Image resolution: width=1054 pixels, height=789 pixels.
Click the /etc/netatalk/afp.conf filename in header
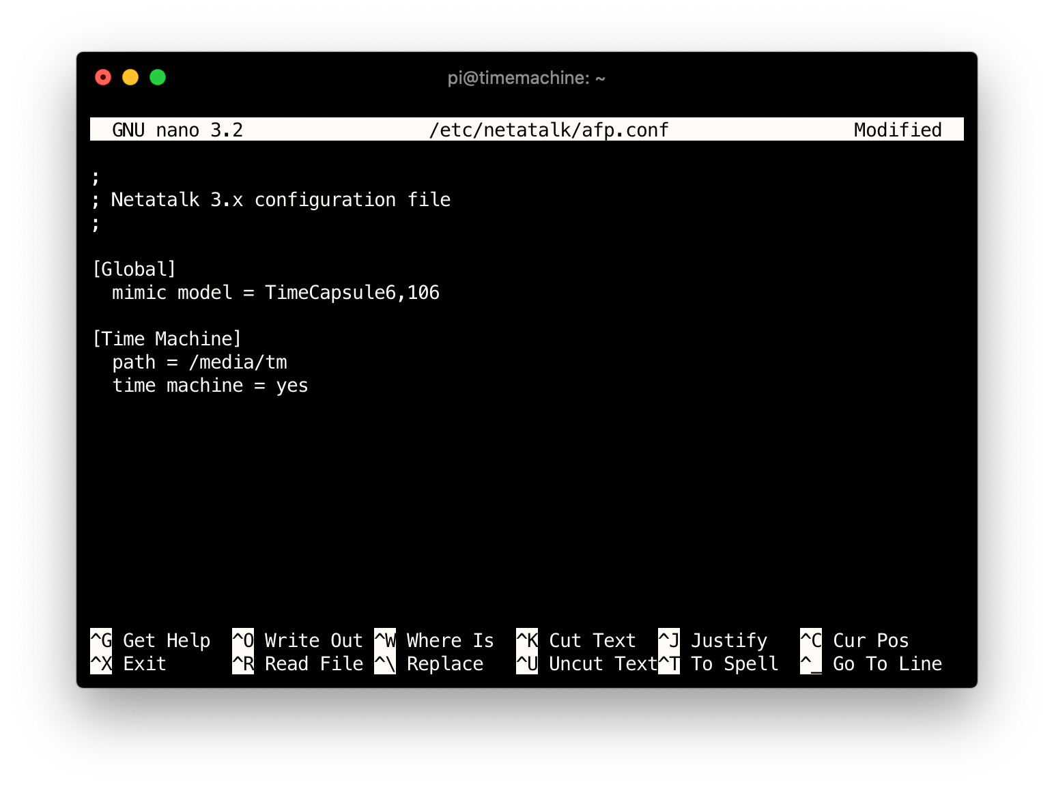(x=548, y=130)
